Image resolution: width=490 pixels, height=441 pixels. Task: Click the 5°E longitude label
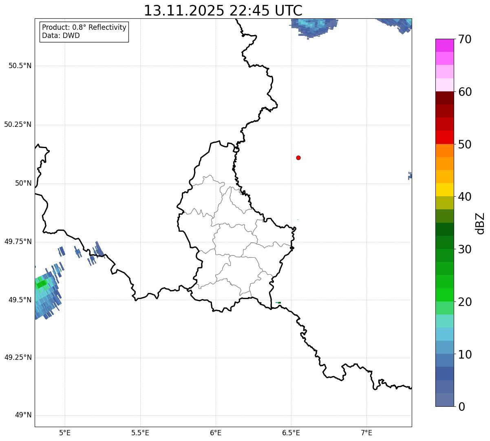tap(65, 433)
